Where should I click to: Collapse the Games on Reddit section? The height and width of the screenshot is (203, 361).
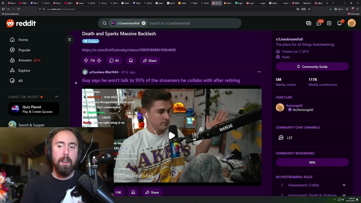pos(57,97)
